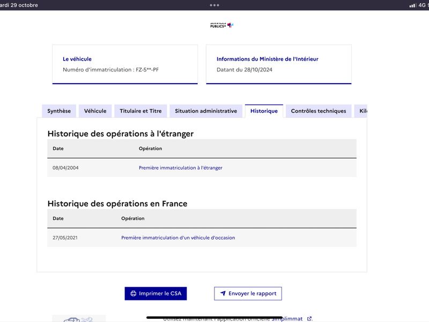Switch to the Véhicule tab
429x322 pixels.
(x=95, y=111)
